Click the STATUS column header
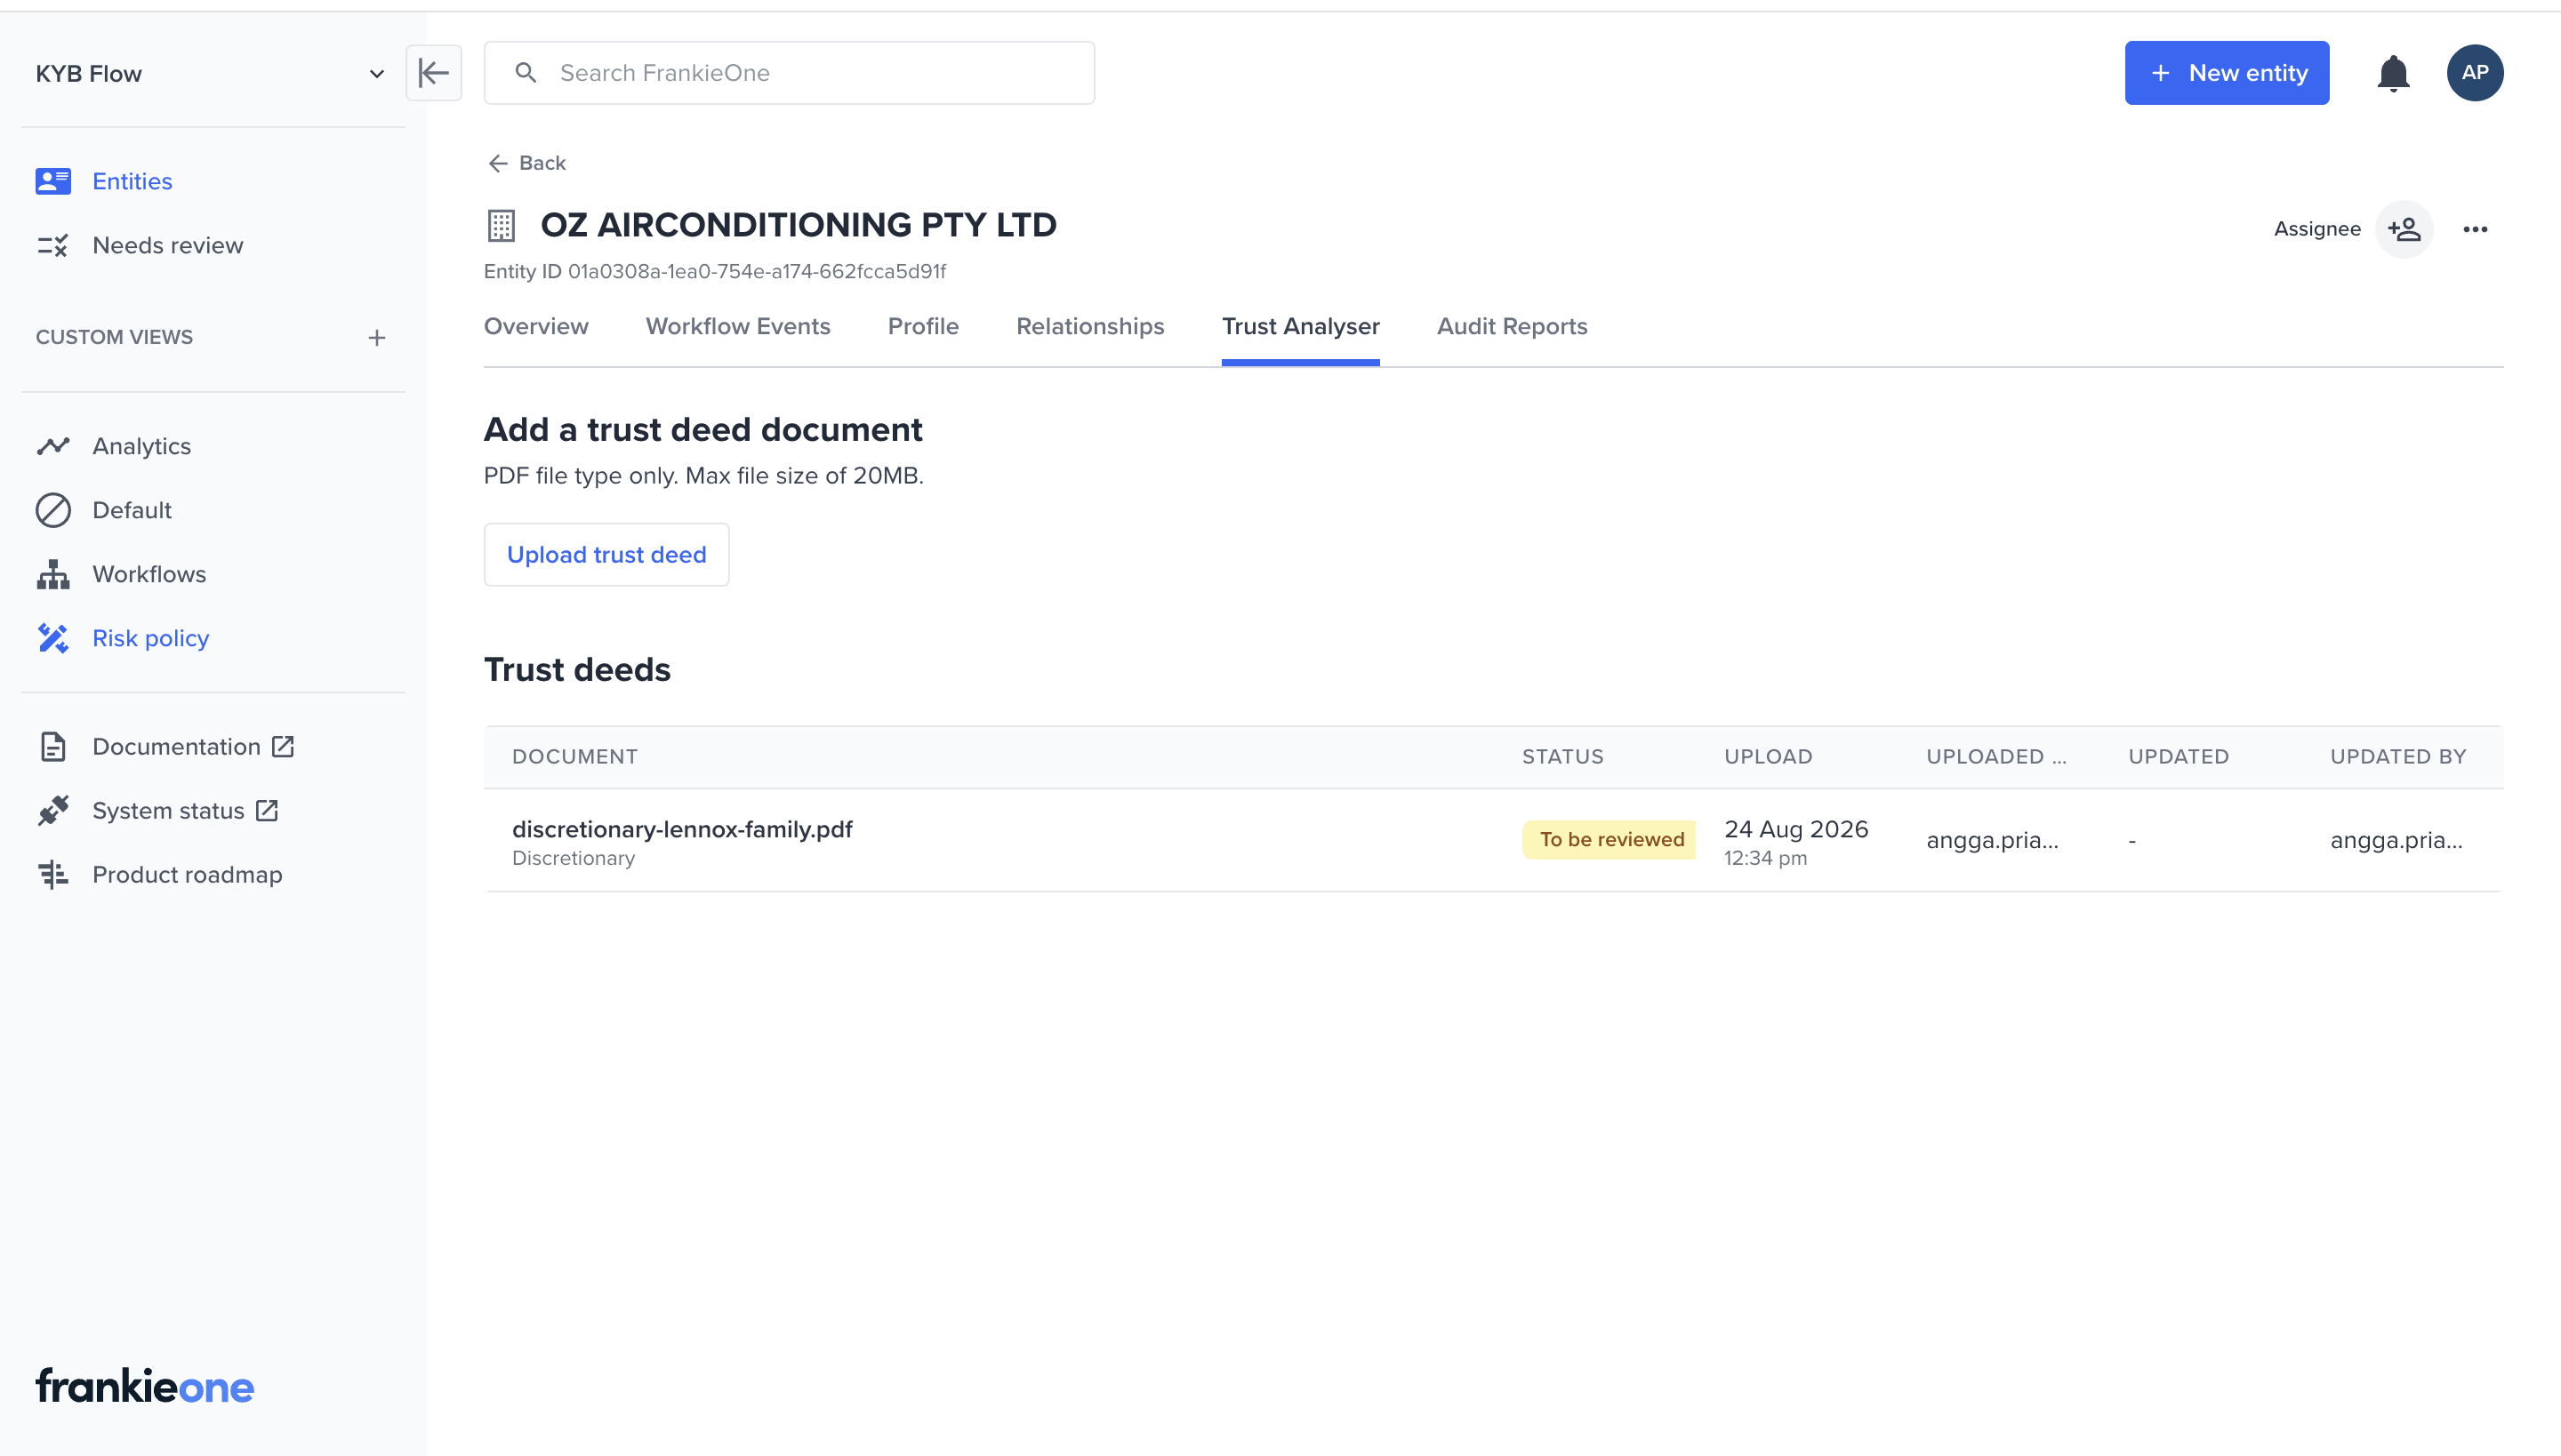Screen dimensions: 2561x1456 pyautogui.click(x=1563, y=757)
